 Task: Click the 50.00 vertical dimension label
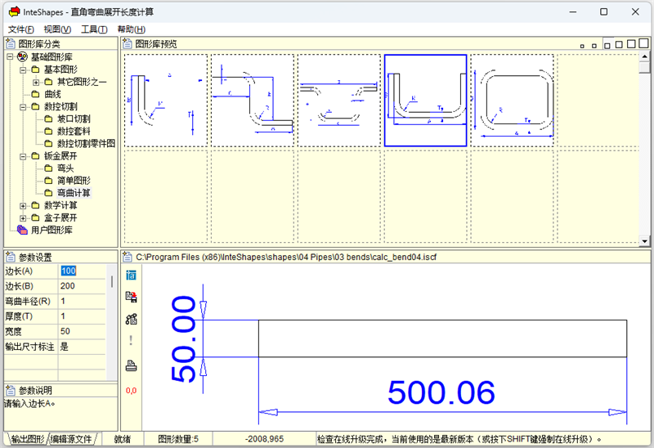pos(183,338)
